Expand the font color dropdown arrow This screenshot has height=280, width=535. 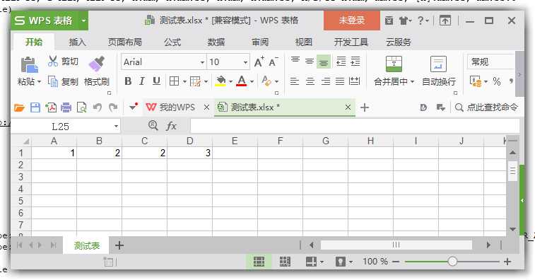point(252,81)
